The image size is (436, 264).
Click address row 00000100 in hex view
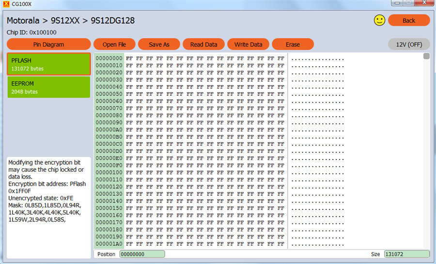[109, 173]
